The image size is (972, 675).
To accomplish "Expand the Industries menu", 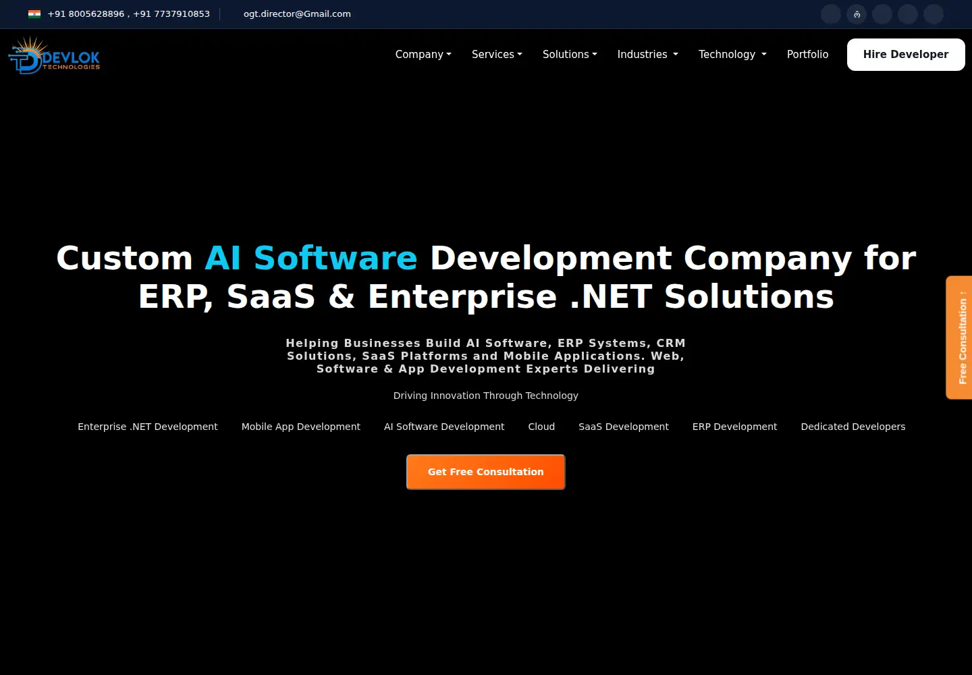I will [x=648, y=54].
